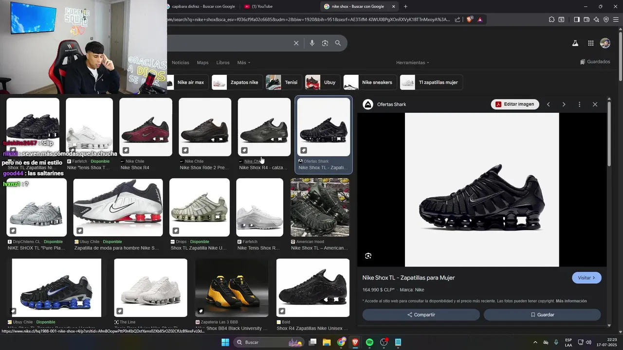Switch to the 'capibara disfraz' browser tab
This screenshot has height=350, width=623.
pos(202,6)
